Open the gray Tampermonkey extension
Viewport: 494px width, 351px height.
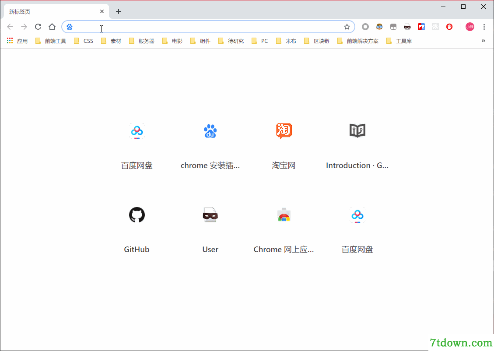(x=393, y=27)
